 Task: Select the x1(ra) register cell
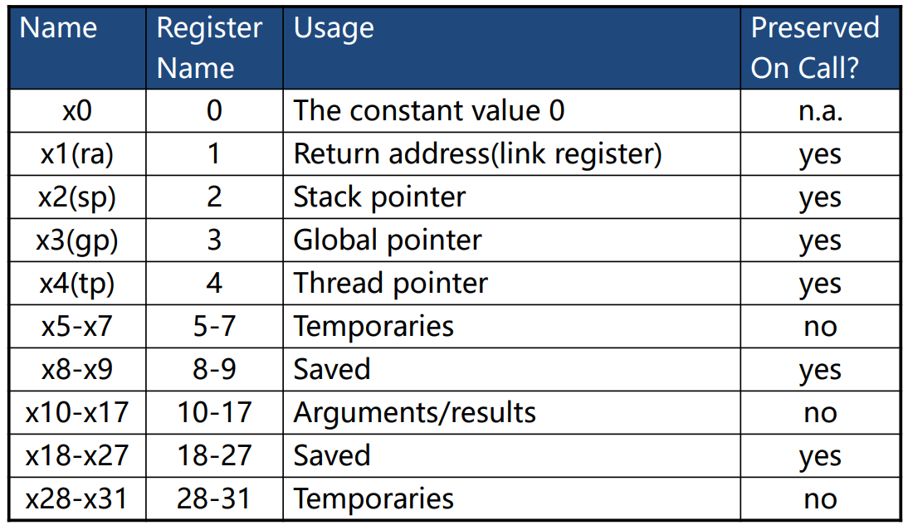click(77, 154)
